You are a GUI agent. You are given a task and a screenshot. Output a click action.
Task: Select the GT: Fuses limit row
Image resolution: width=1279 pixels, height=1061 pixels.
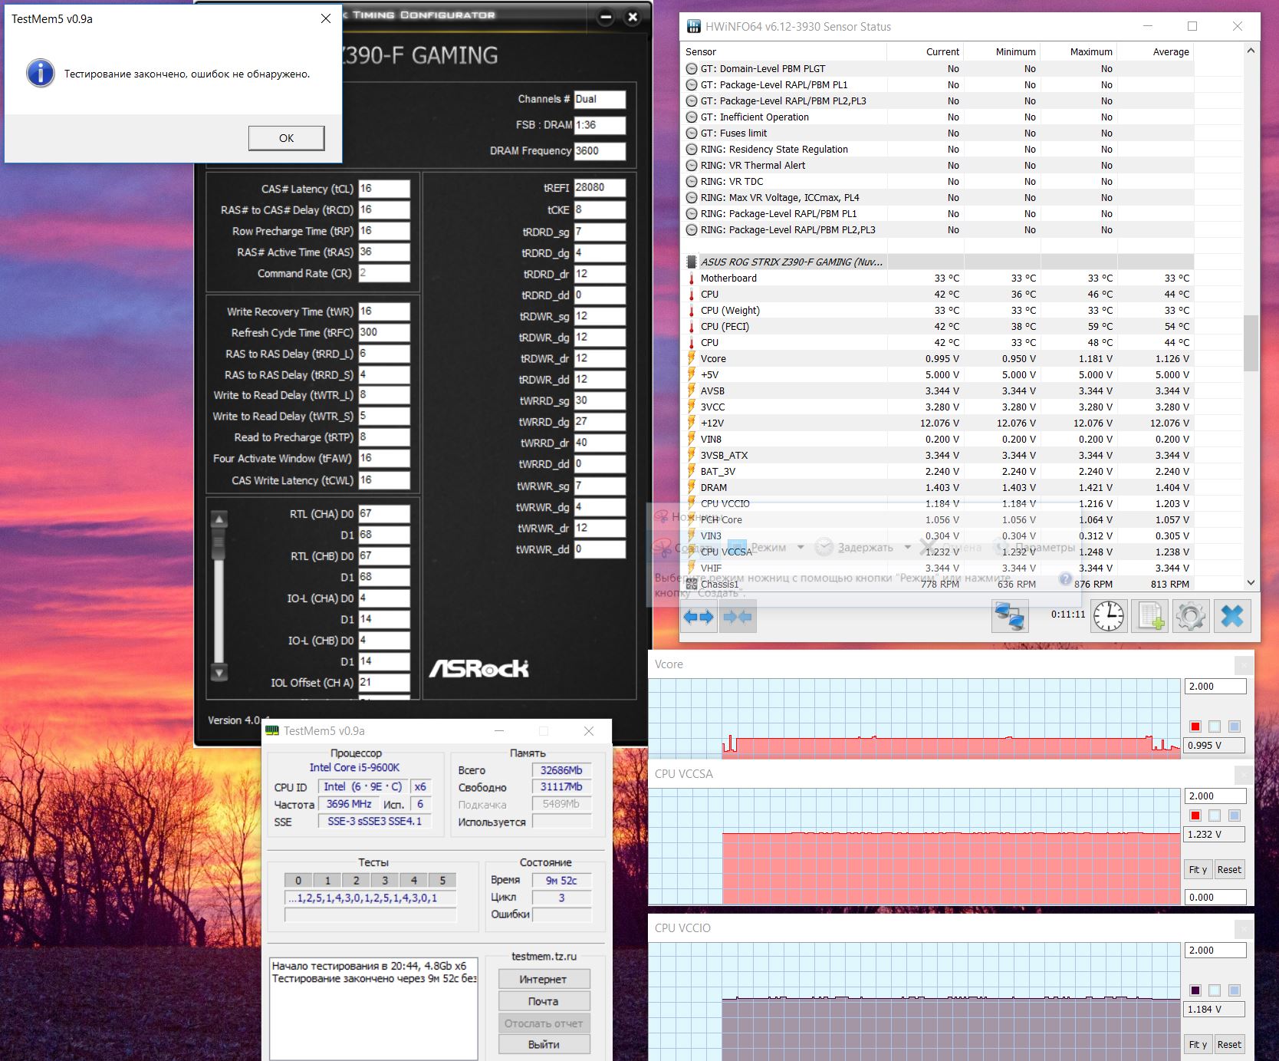pyautogui.click(x=937, y=133)
